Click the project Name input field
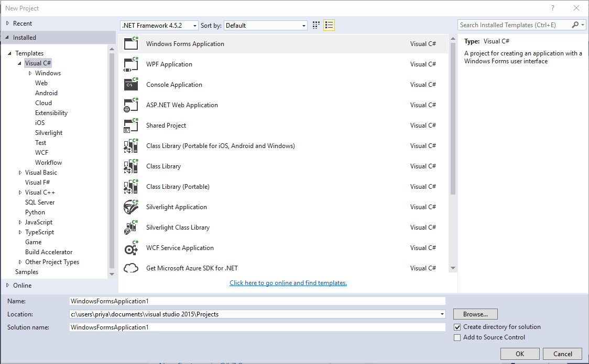Screen dimensions: 589x364 point(257,301)
